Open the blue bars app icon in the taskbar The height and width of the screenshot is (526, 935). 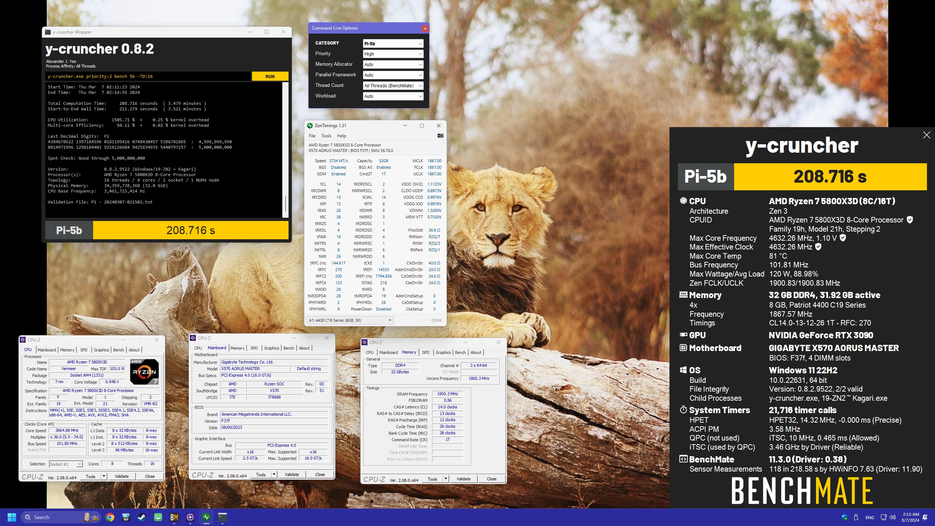[x=126, y=517]
